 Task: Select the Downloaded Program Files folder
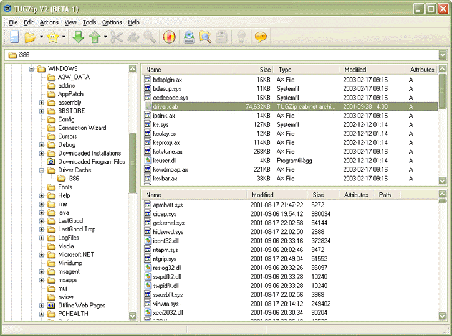coord(92,162)
